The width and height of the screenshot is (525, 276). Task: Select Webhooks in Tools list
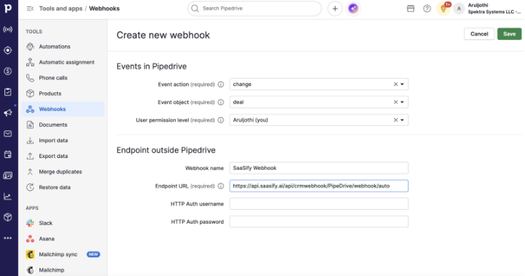click(63, 109)
